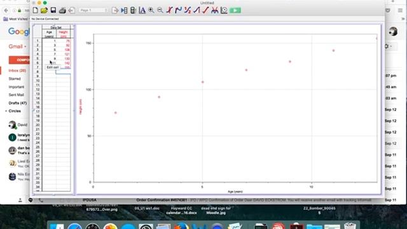This screenshot has width=407, height=229.
Task: Open the Gmail Inbox folder
Action: pyautogui.click(x=17, y=71)
